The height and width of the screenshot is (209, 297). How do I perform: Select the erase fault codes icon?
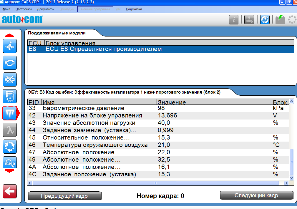pyautogui.click(x=9, y=79)
